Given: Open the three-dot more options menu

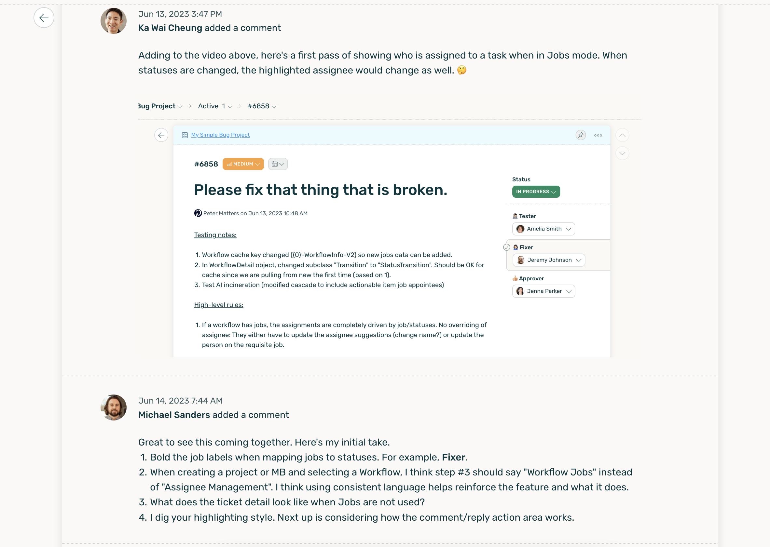Looking at the screenshot, I should 598,135.
